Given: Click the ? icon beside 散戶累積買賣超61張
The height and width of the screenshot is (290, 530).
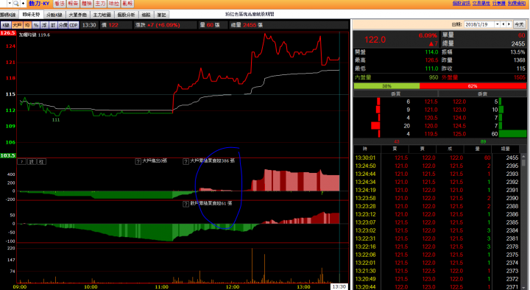Looking at the screenshot, I should 185,204.
